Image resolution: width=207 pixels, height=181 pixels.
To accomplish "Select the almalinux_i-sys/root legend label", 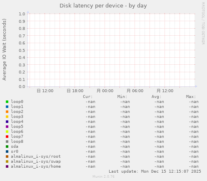I will point(36,157).
